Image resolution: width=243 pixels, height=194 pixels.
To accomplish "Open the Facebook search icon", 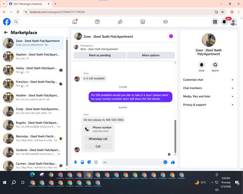I will 16,22.
